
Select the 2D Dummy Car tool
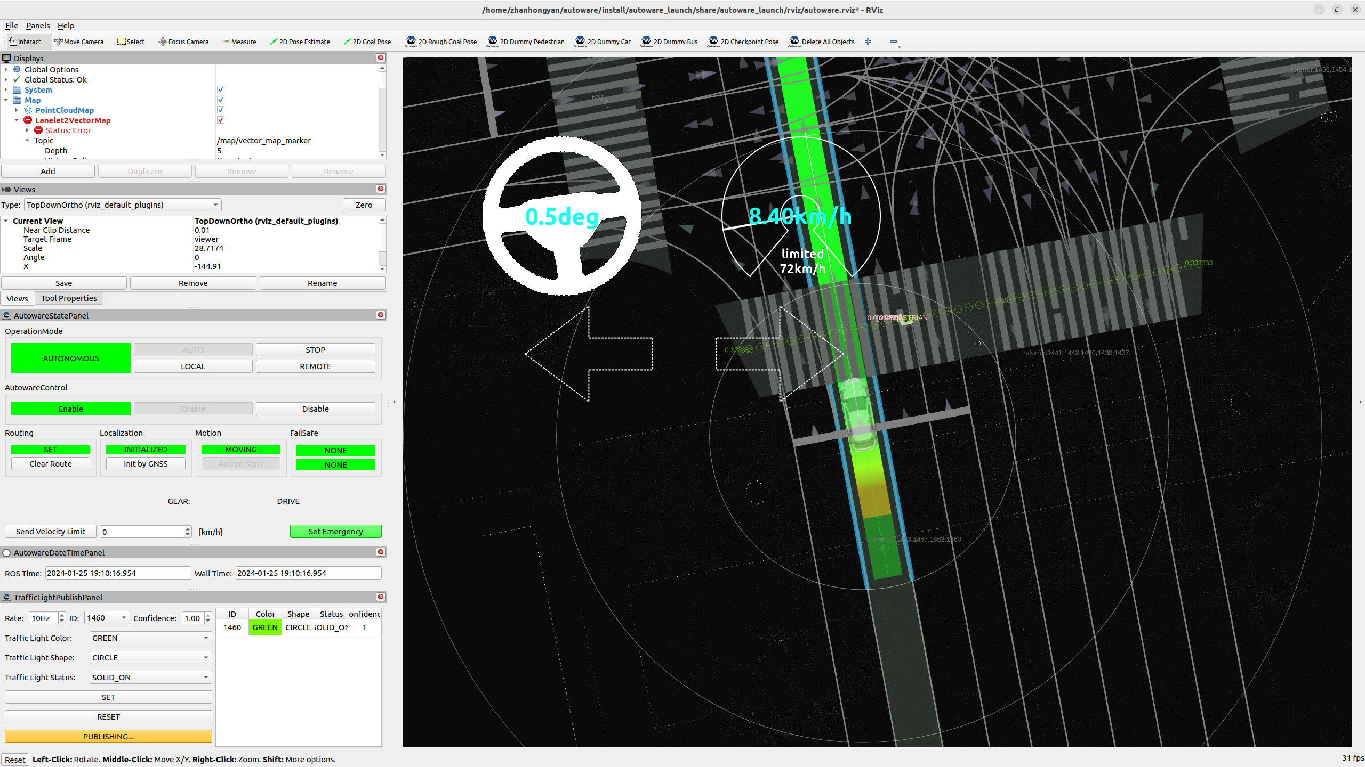click(x=603, y=42)
